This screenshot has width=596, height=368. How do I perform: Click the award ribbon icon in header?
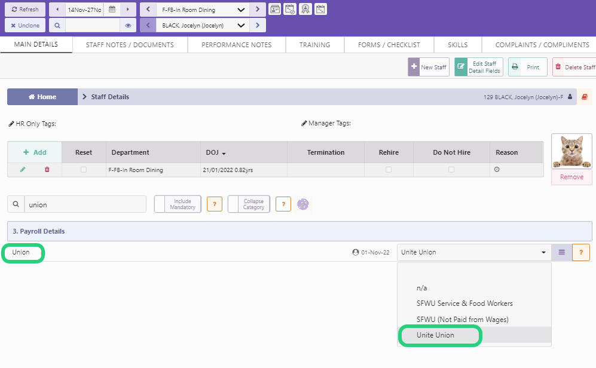[x=305, y=10]
